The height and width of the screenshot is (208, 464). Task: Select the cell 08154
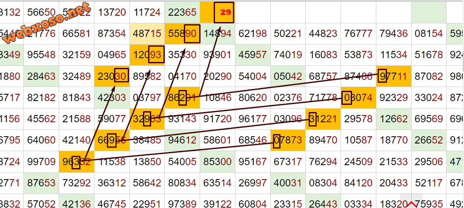[429, 34]
